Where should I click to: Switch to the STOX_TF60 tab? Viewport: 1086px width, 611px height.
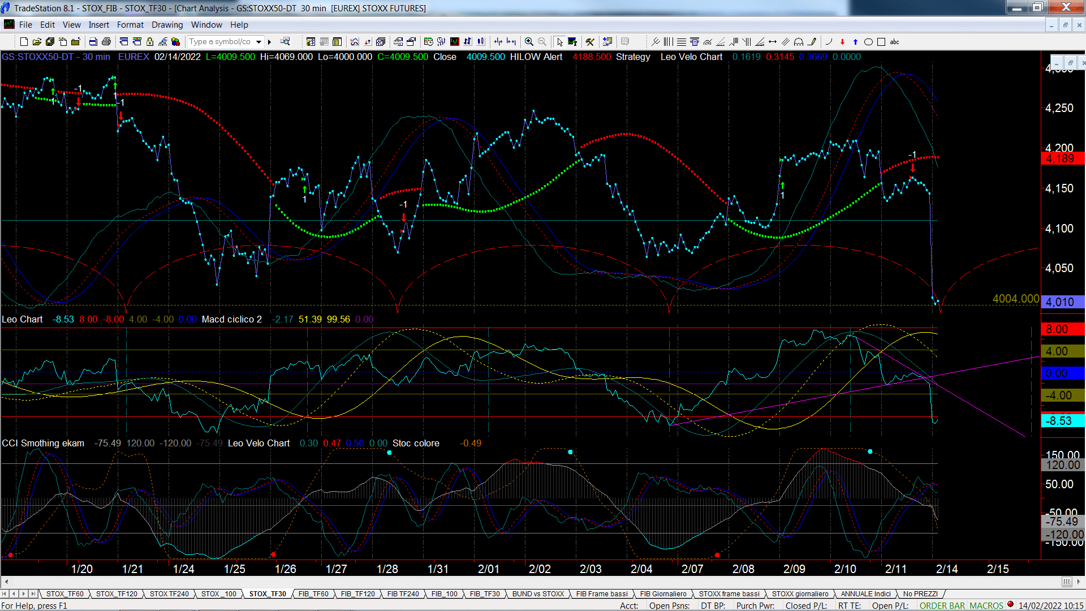click(65, 594)
